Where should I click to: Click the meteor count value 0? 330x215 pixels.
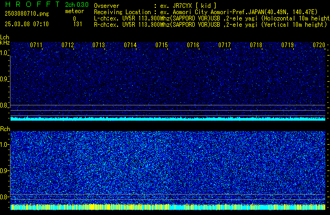click(x=74, y=19)
